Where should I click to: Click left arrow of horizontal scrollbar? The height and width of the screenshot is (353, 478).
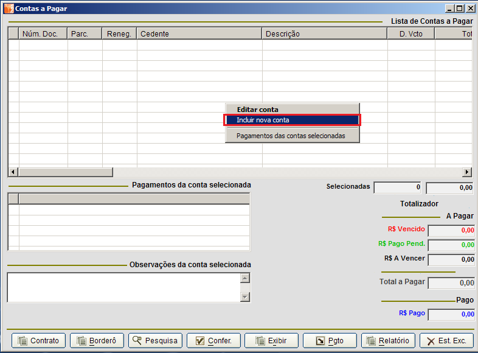click(x=13, y=172)
